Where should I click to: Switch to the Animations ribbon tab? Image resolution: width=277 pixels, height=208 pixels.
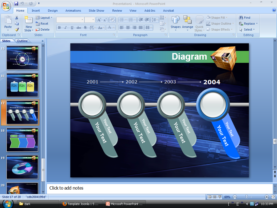pos(73,11)
